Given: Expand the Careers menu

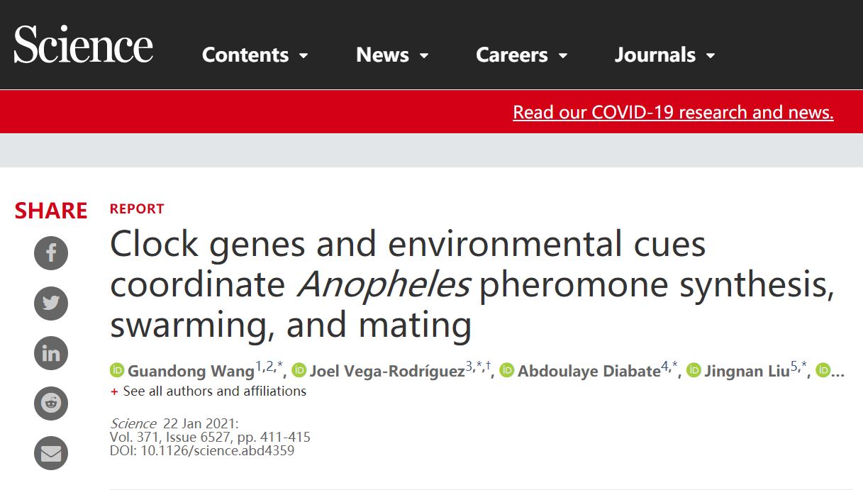Looking at the screenshot, I should point(521,55).
